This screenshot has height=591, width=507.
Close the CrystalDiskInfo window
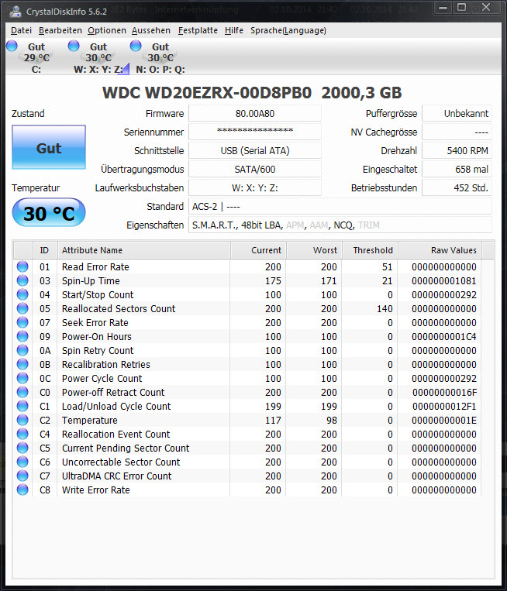click(x=487, y=8)
